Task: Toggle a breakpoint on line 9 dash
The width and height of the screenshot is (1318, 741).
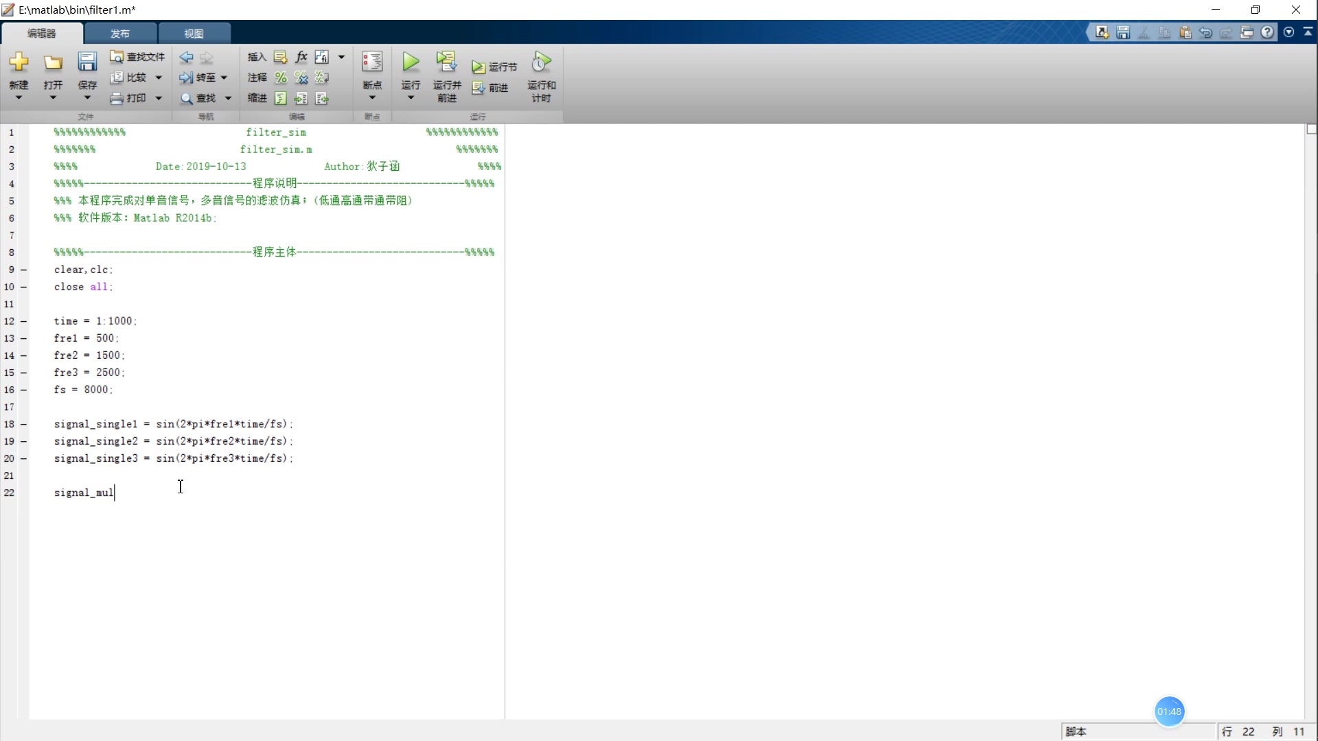Action: click(23, 270)
